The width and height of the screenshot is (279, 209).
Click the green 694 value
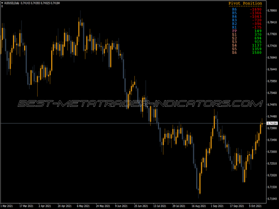pyautogui.click(x=258, y=38)
